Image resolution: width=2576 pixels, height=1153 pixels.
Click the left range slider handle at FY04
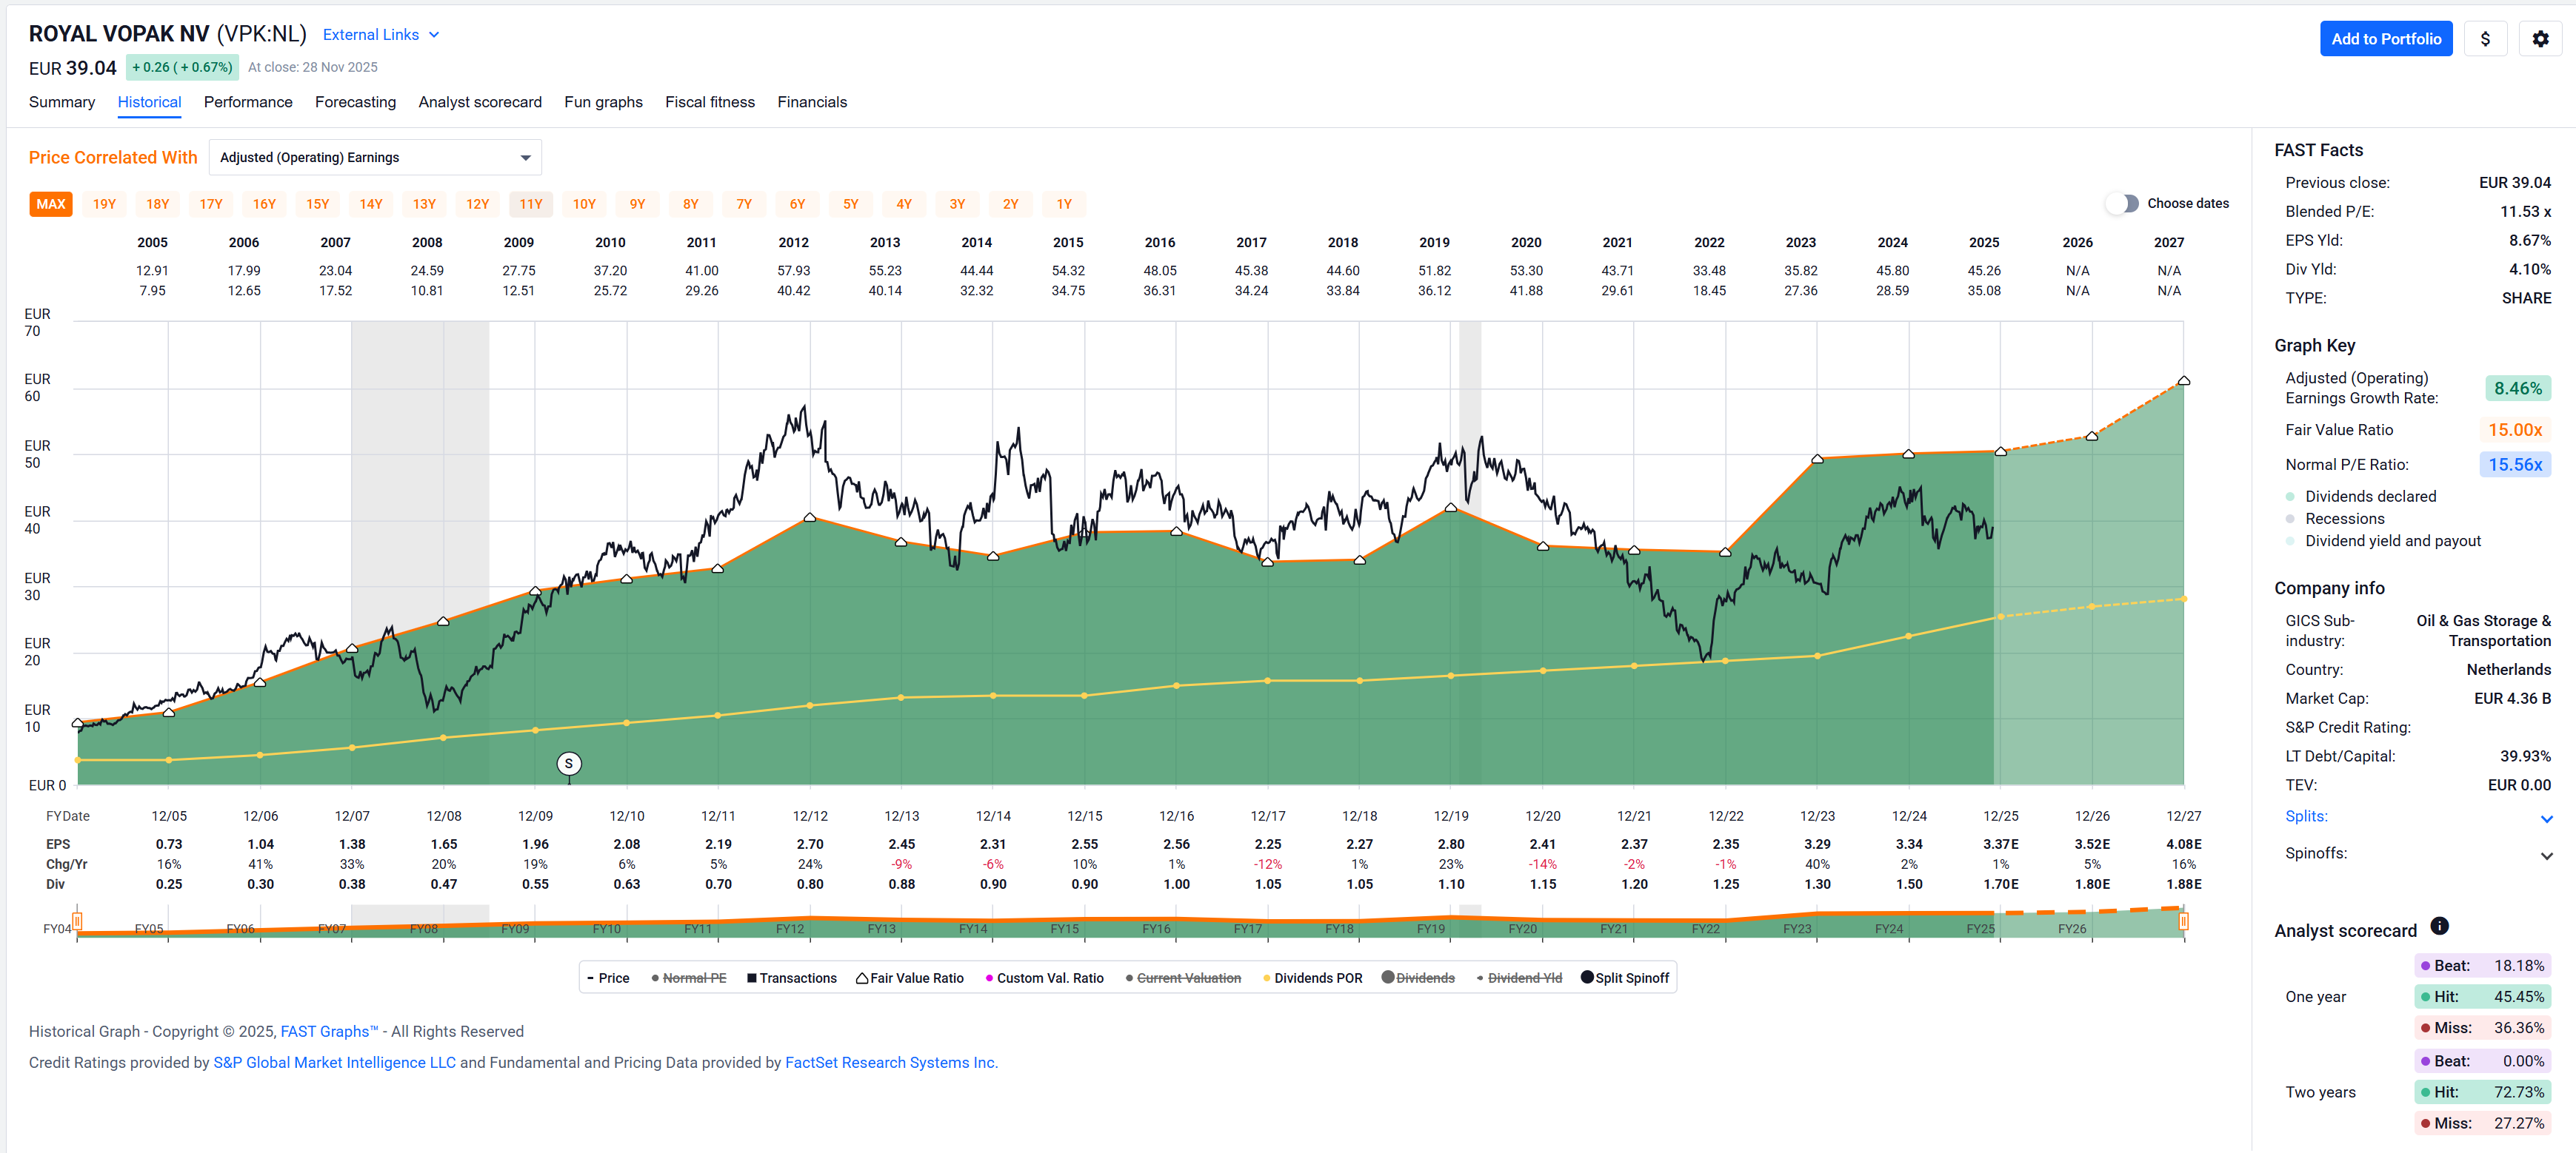77,920
